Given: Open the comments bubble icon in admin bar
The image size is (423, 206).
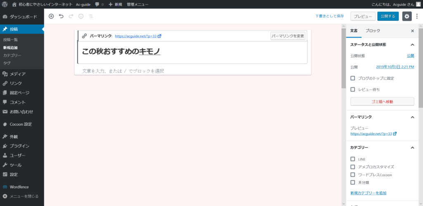Looking at the screenshot, I should (x=97, y=4).
